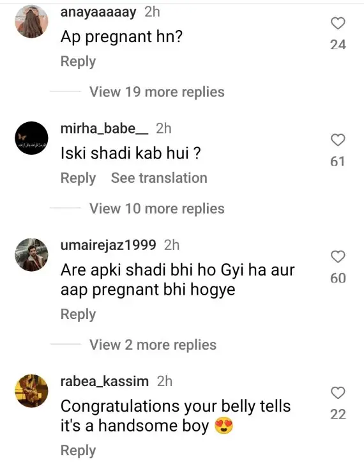
Task: Open mirha_babe__'s black avatar
Action: point(31,138)
